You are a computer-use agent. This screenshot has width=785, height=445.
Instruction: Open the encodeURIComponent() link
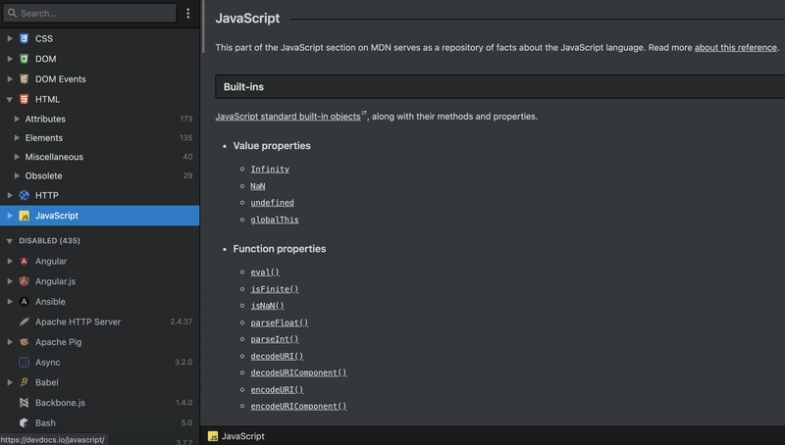point(298,406)
